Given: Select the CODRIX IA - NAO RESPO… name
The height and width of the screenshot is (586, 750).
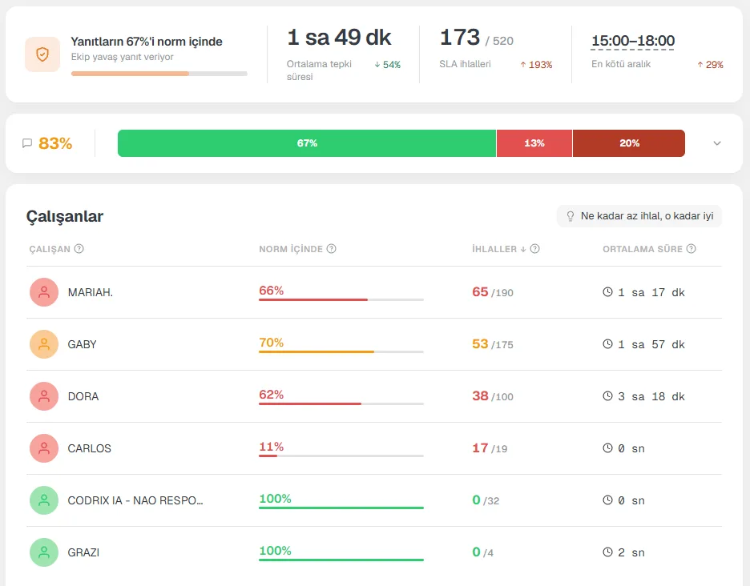Looking at the screenshot, I should pyautogui.click(x=135, y=501).
